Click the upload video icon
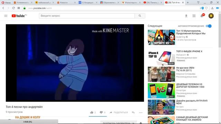 pyautogui.click(x=186, y=16)
